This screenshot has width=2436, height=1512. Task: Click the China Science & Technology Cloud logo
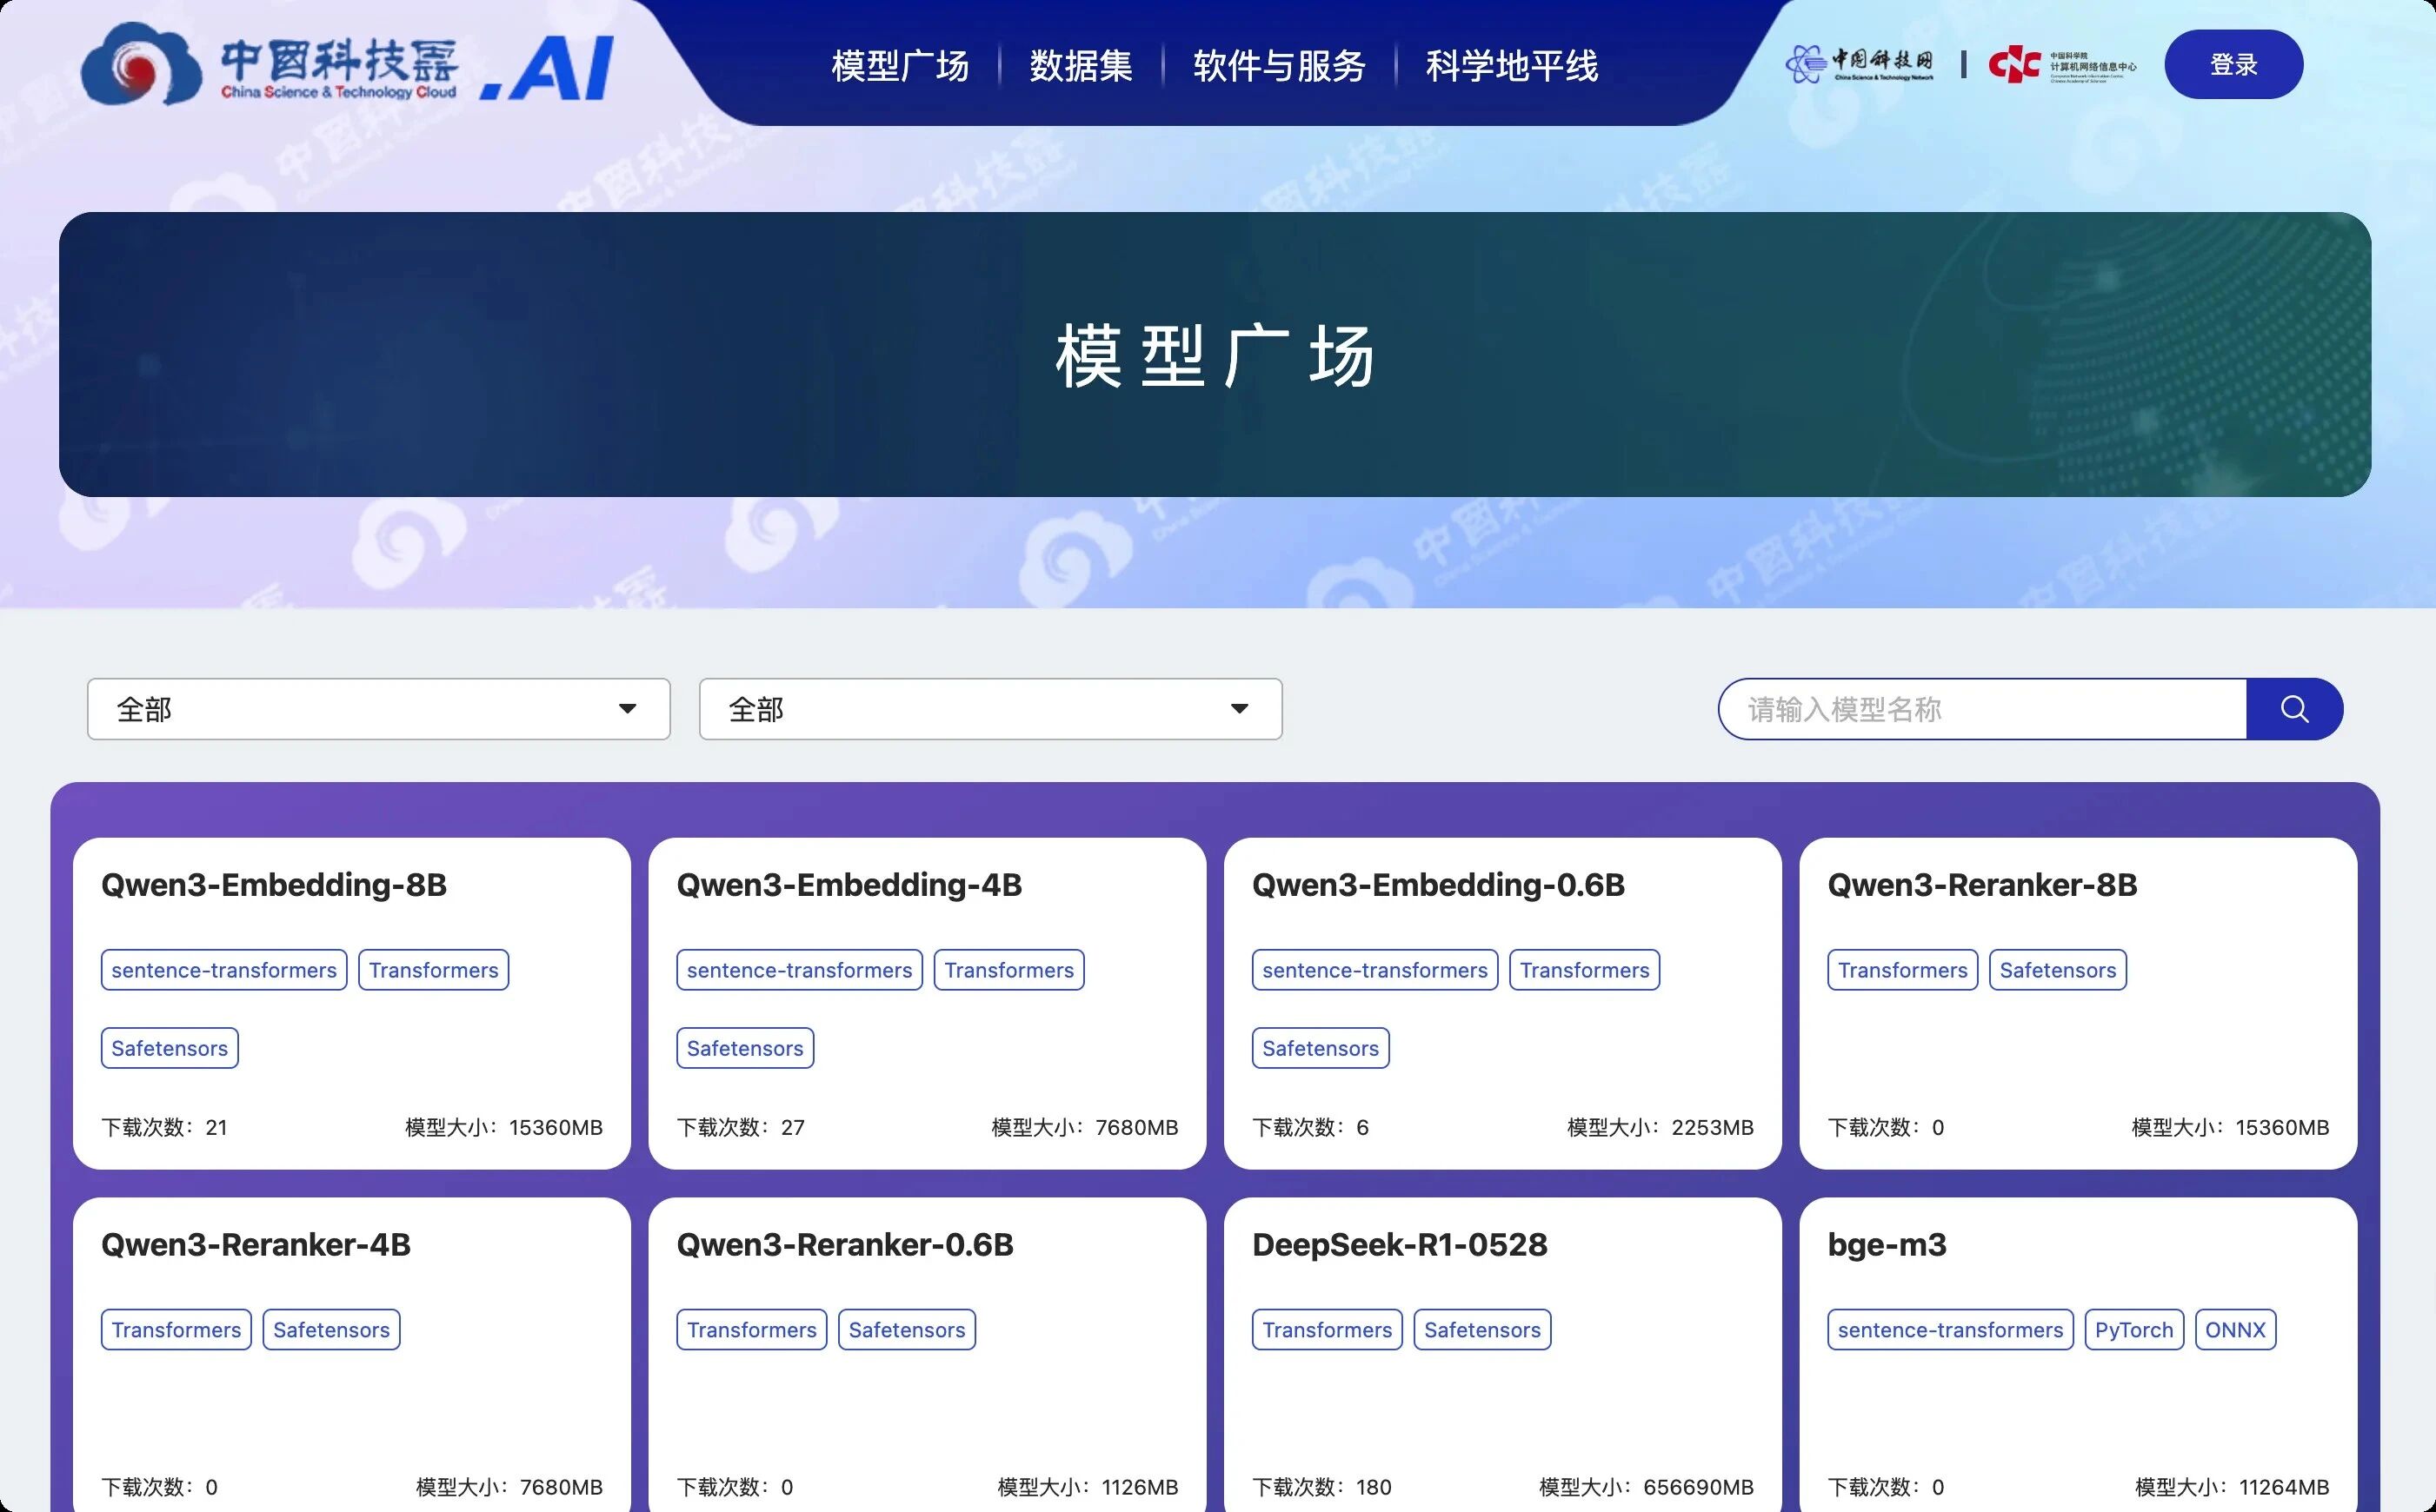pyautogui.click(x=347, y=65)
